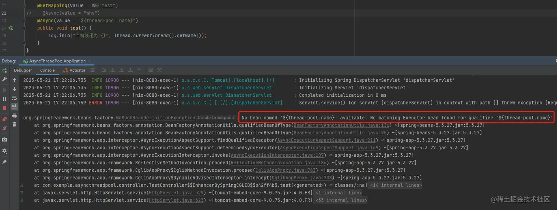Open the NoSuchBeanDefinitionException link
The width and height of the screenshot is (557, 210).
155,118
